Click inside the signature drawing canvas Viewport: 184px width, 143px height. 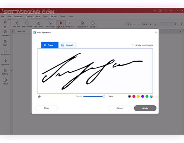tap(95, 71)
